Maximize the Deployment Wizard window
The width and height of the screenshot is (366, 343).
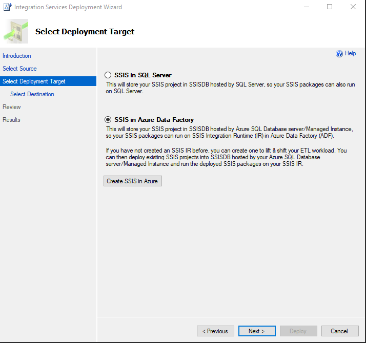click(330, 7)
